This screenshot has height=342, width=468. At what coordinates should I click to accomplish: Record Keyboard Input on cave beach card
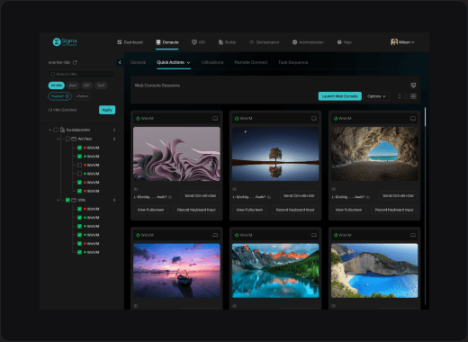[394, 210]
